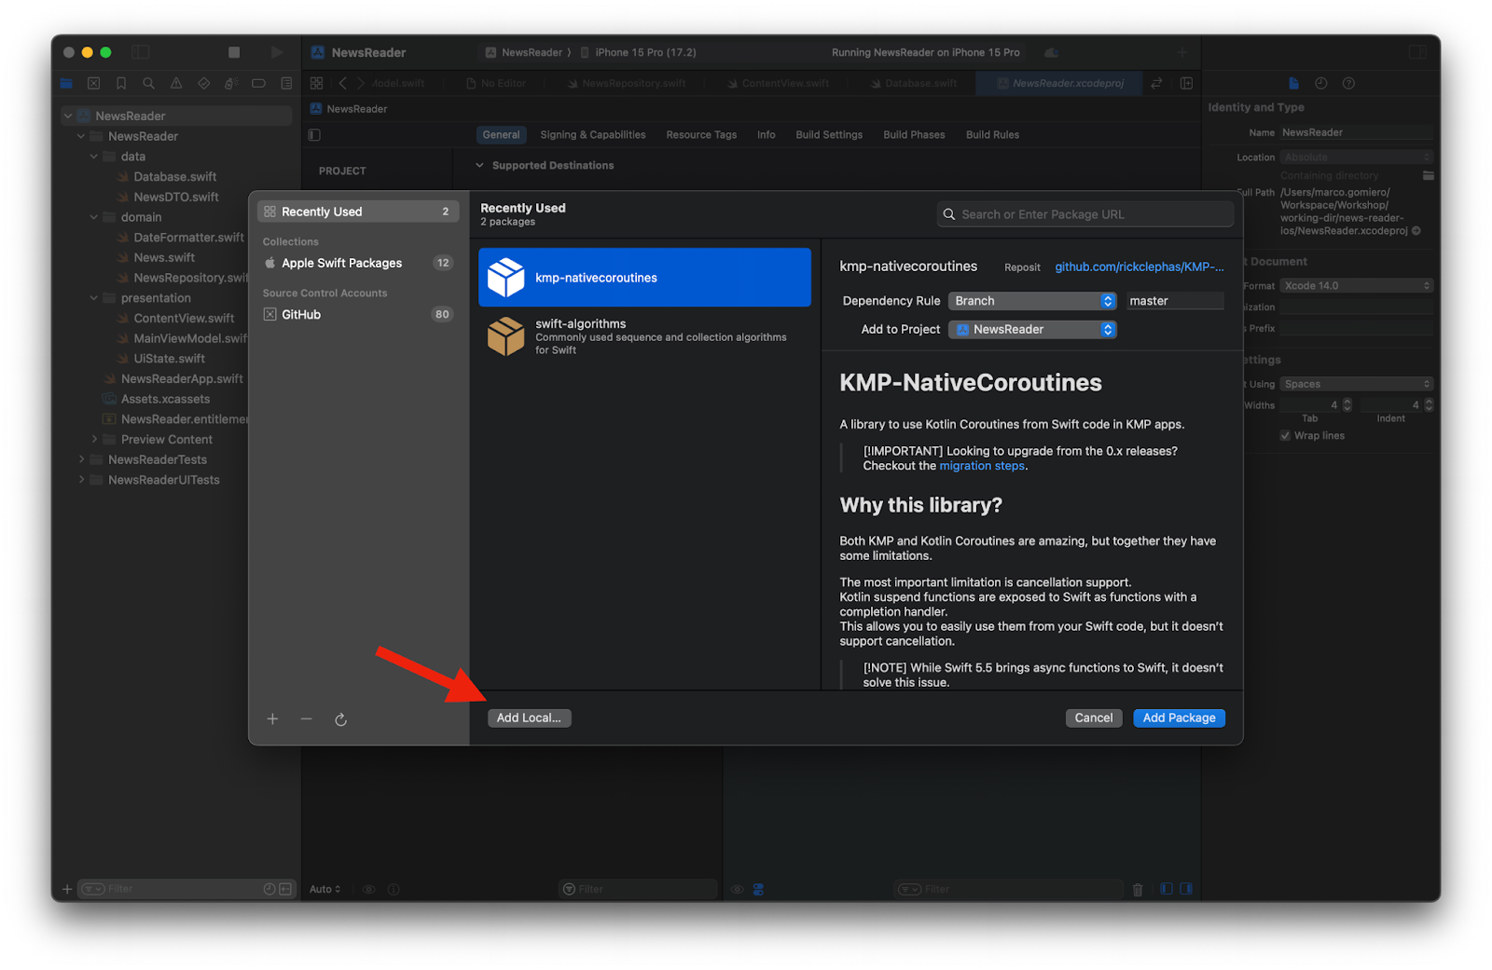Expand the NewsReaderUITests group
This screenshot has height=970, width=1492.
(81, 480)
